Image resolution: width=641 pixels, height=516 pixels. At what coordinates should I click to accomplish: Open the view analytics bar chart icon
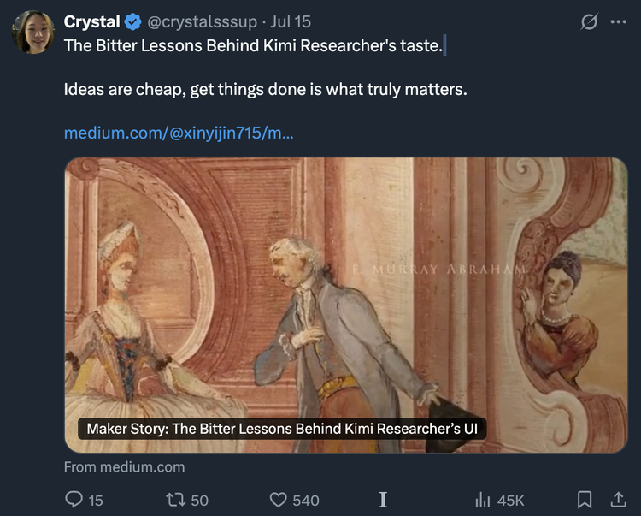pos(484,500)
